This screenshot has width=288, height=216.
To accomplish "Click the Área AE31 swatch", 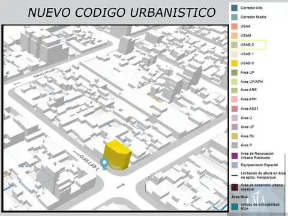I will [235, 109].
